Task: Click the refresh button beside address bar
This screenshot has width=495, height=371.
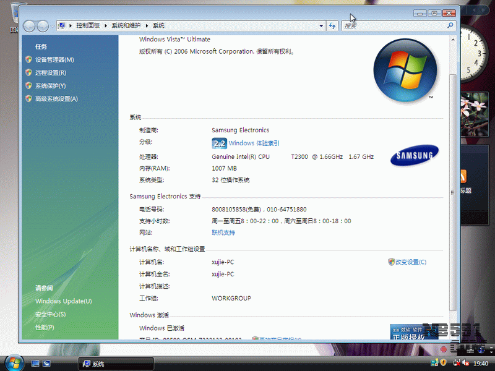Action: [332, 26]
